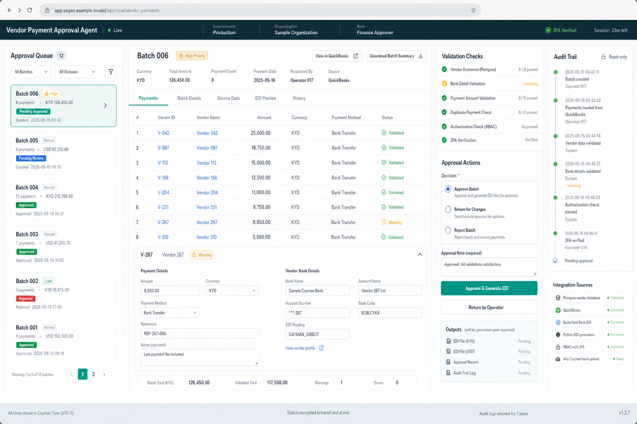Click the browser address bar URL
This screenshot has width=637, height=424.
[107, 10]
